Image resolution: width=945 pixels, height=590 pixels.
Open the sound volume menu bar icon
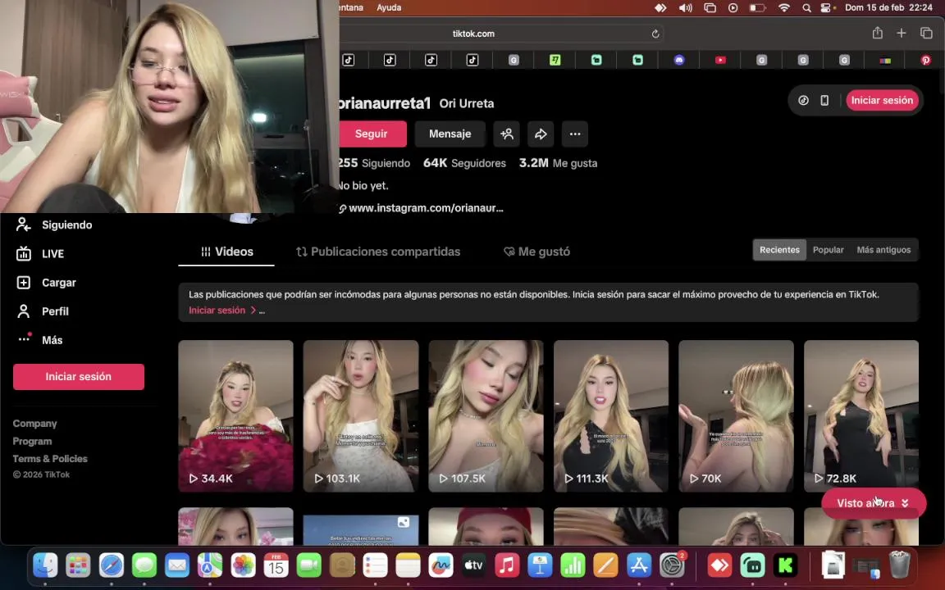pos(685,8)
